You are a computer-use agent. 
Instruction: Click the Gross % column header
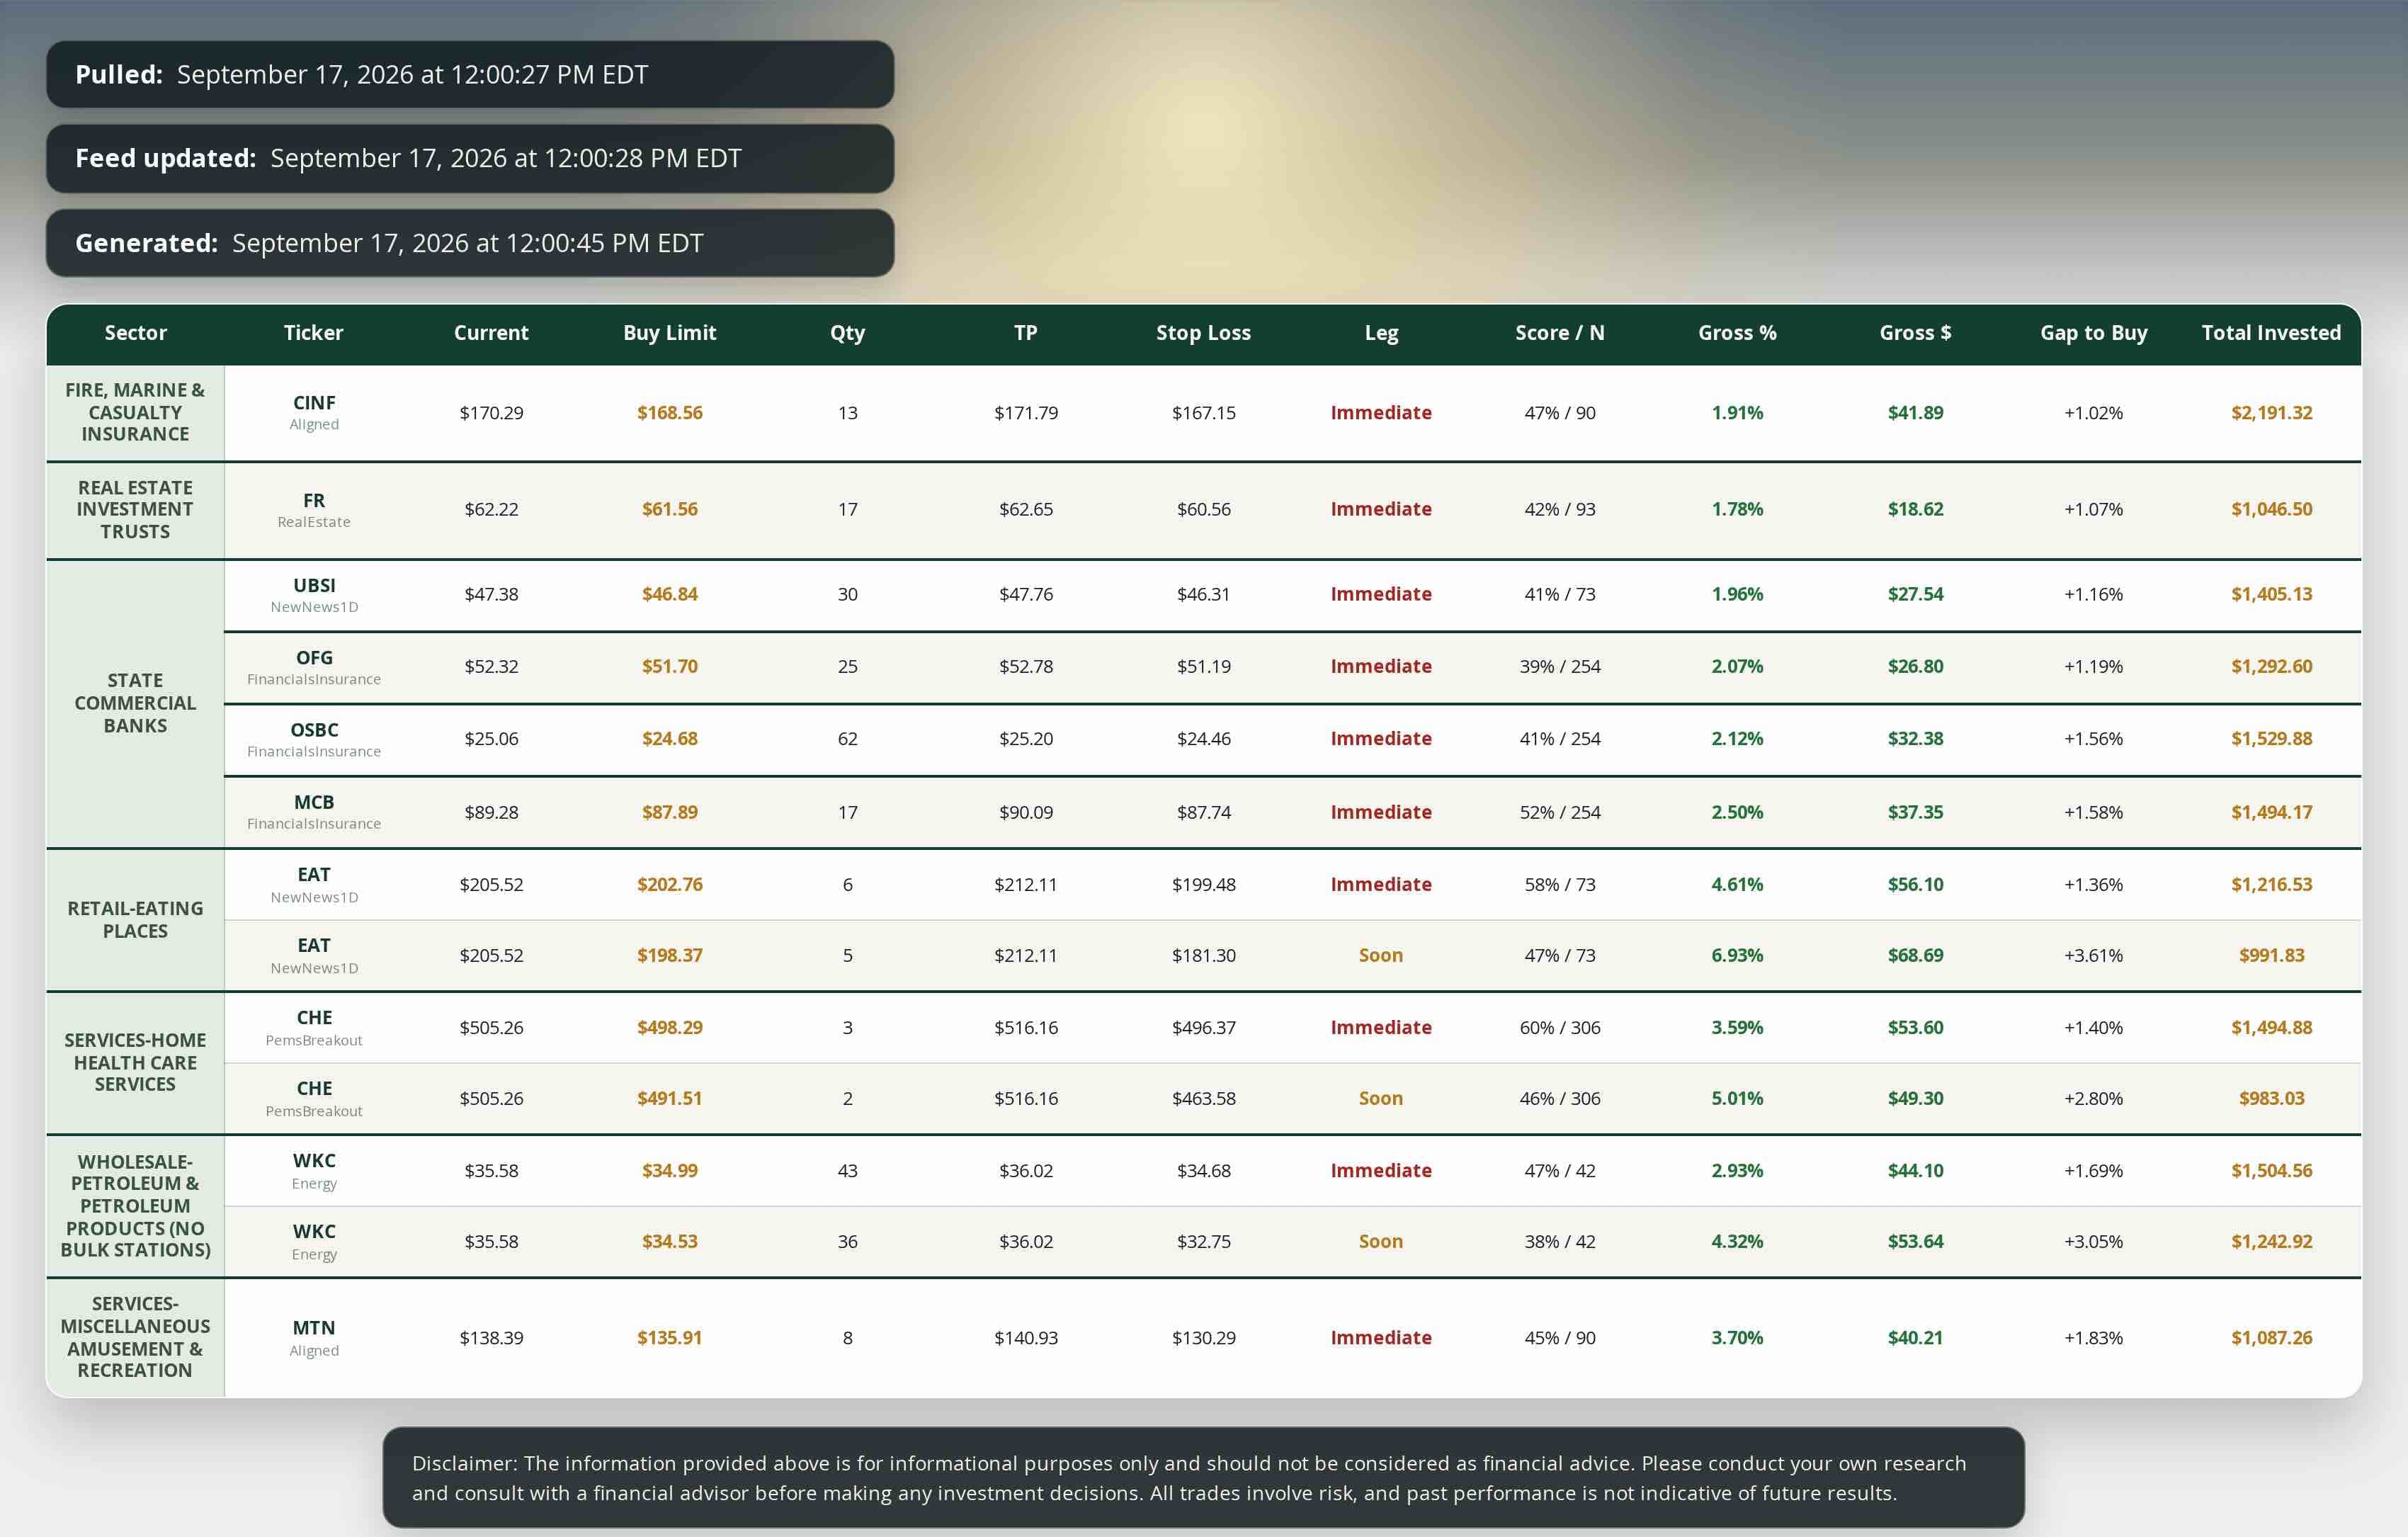pos(1737,333)
